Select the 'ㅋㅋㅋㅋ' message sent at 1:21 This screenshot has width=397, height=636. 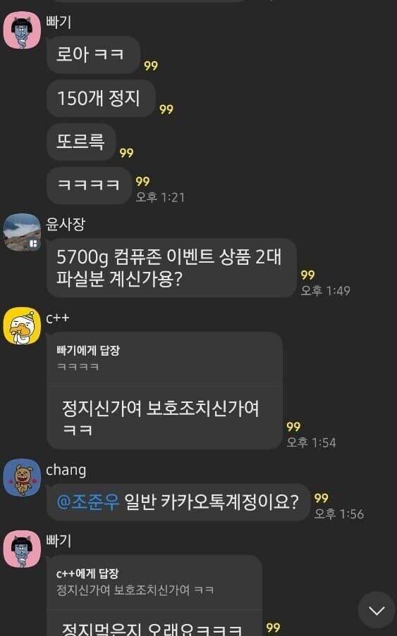pos(90,185)
